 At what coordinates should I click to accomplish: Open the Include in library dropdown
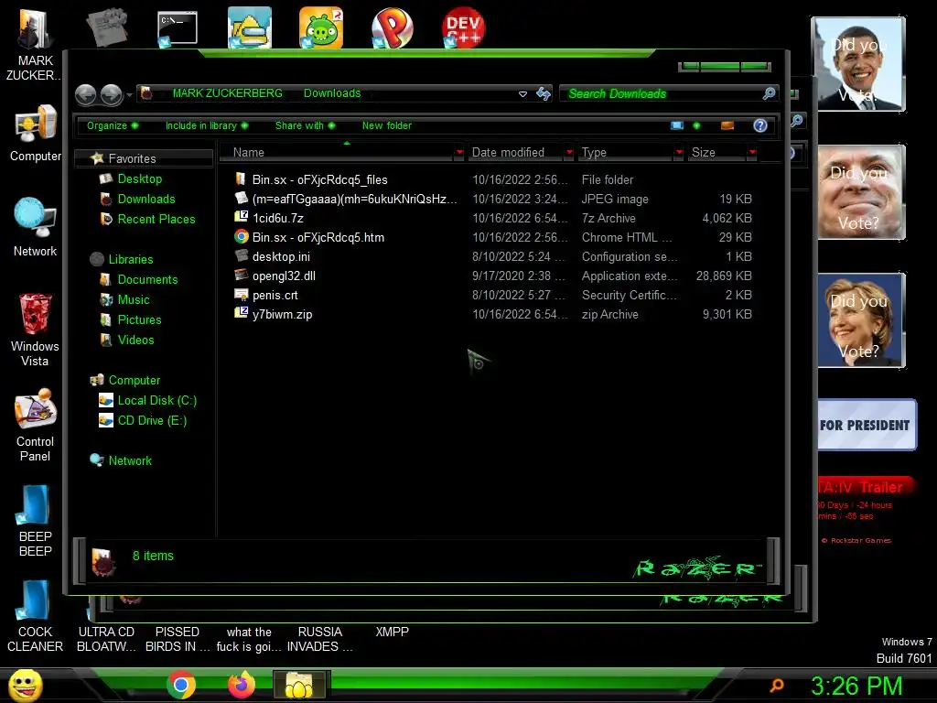click(x=207, y=125)
